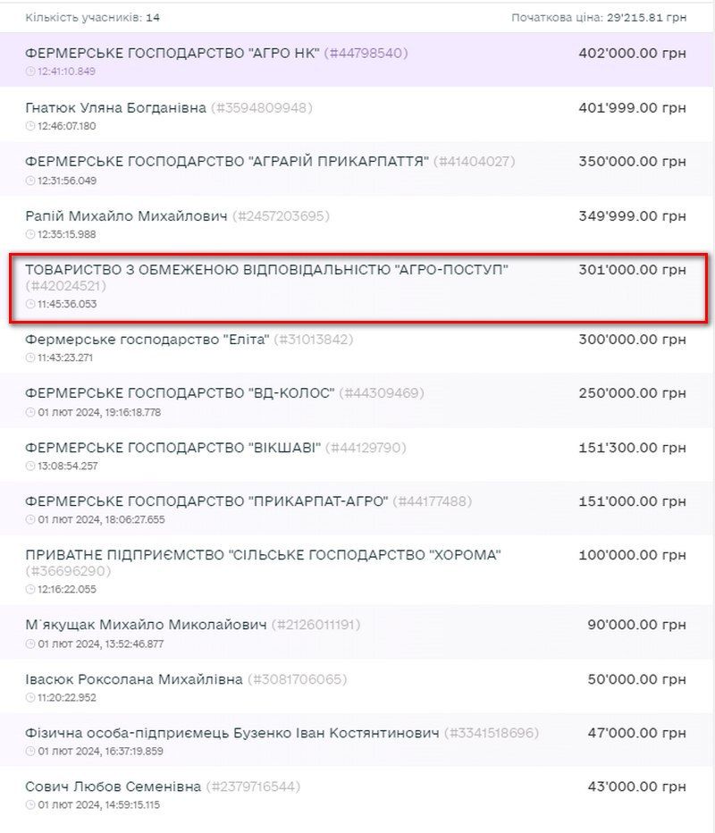This screenshot has width=715, height=833.
Task: Open ПРИВАТНЕ ПІДПРИЄМСТВО "СІЛЬСЬКЕ ГОСПОДАРСТВО "ХОРОМА" entry
Action: 263,555
